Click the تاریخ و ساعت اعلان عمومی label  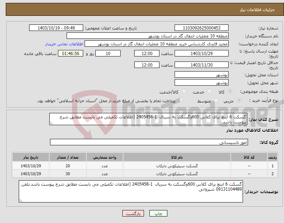point(111,28)
